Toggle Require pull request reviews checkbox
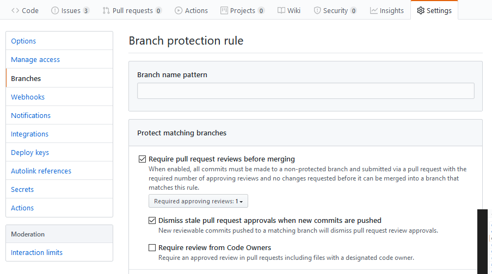492x274 pixels. [142, 159]
